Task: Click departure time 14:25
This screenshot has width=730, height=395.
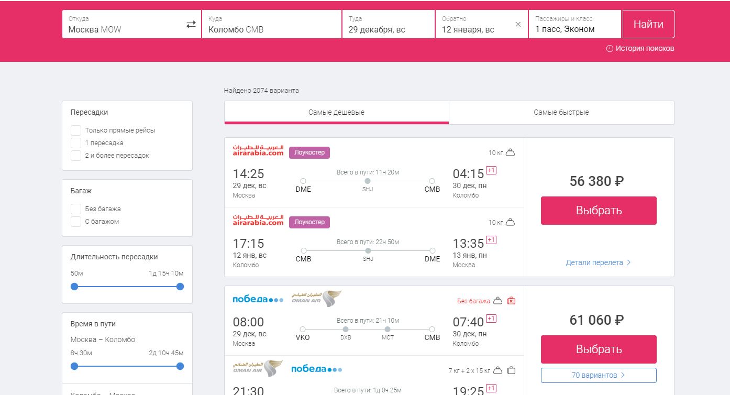Action: coord(248,174)
